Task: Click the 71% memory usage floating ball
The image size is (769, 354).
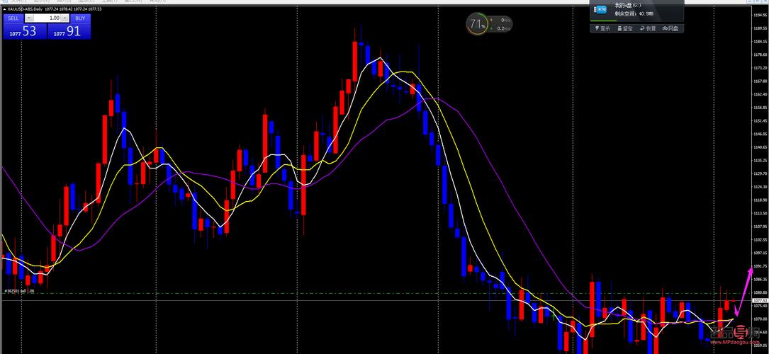Action: pos(476,24)
